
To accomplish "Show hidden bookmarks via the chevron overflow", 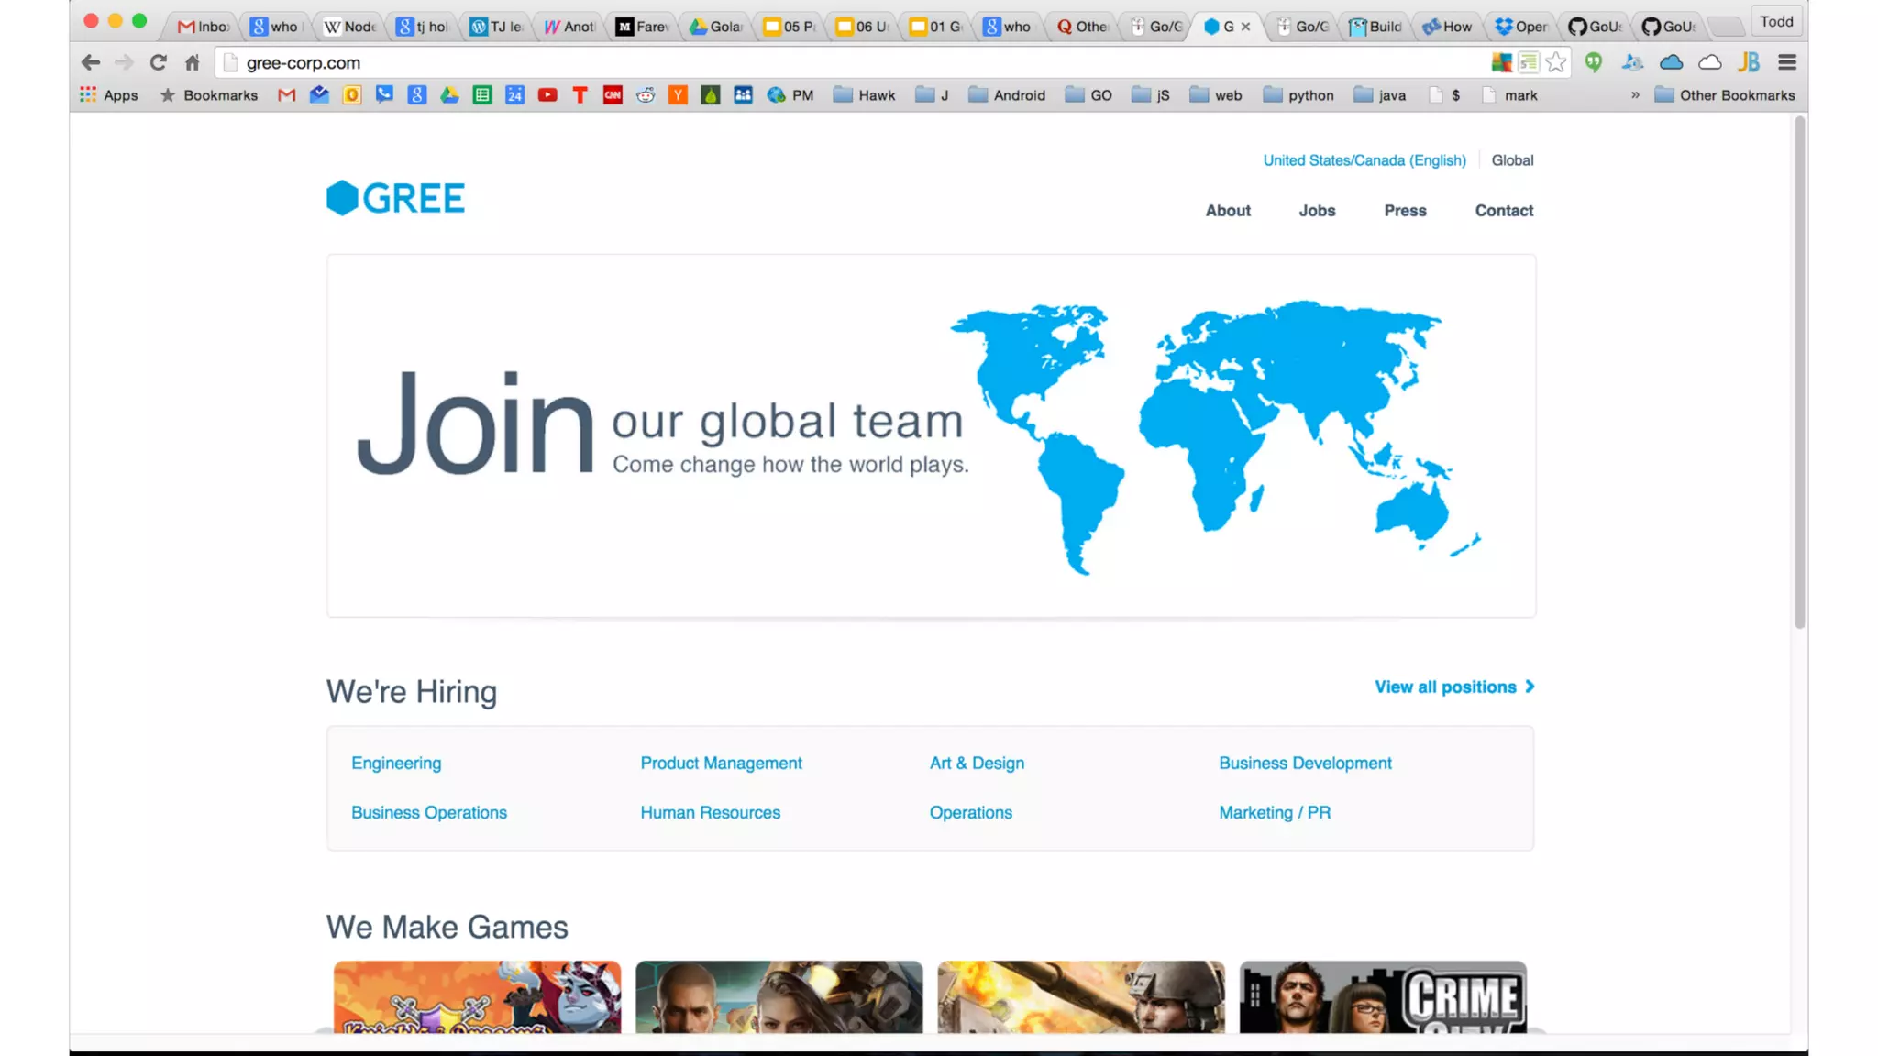I will coord(1635,95).
